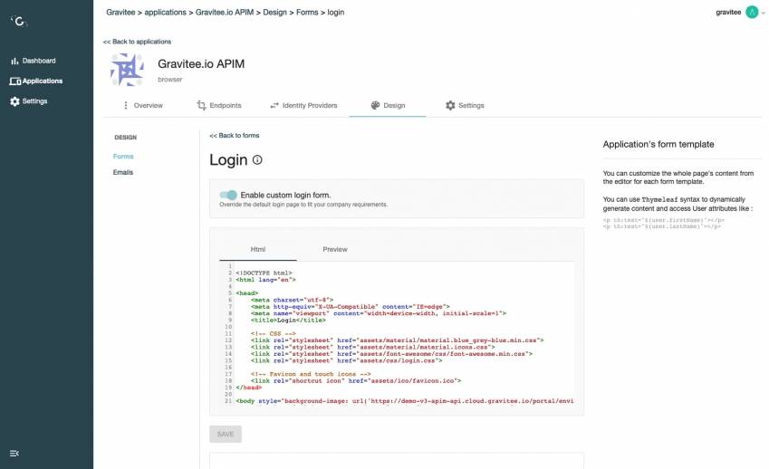Disable the custom login form toggle
The image size is (769, 469).
tap(228, 195)
